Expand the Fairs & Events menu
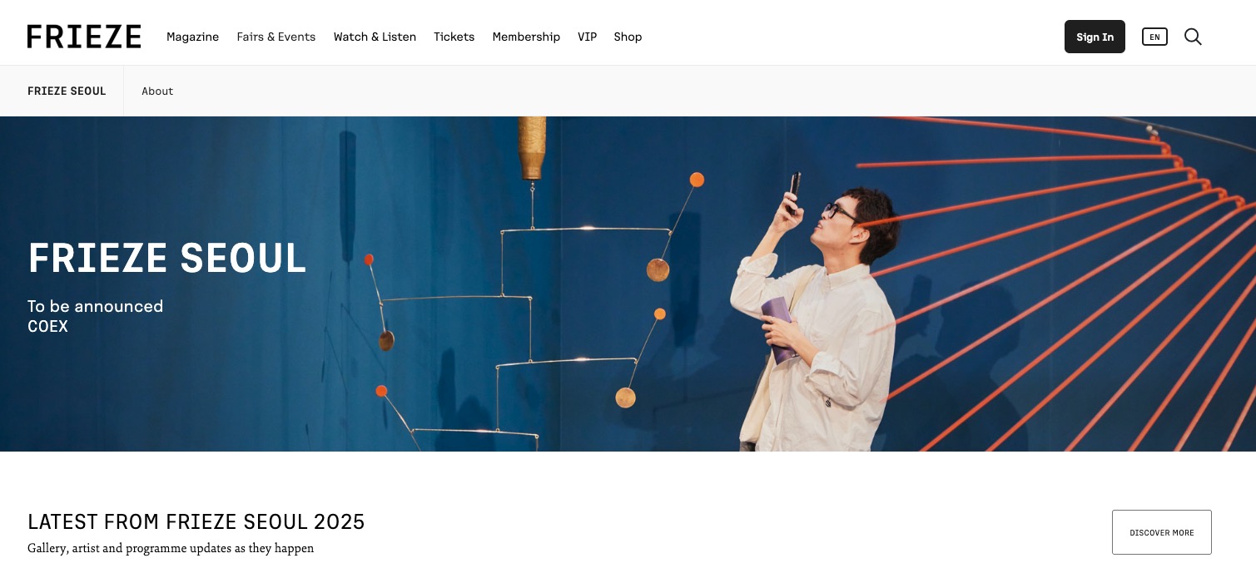1256x563 pixels. coord(276,37)
